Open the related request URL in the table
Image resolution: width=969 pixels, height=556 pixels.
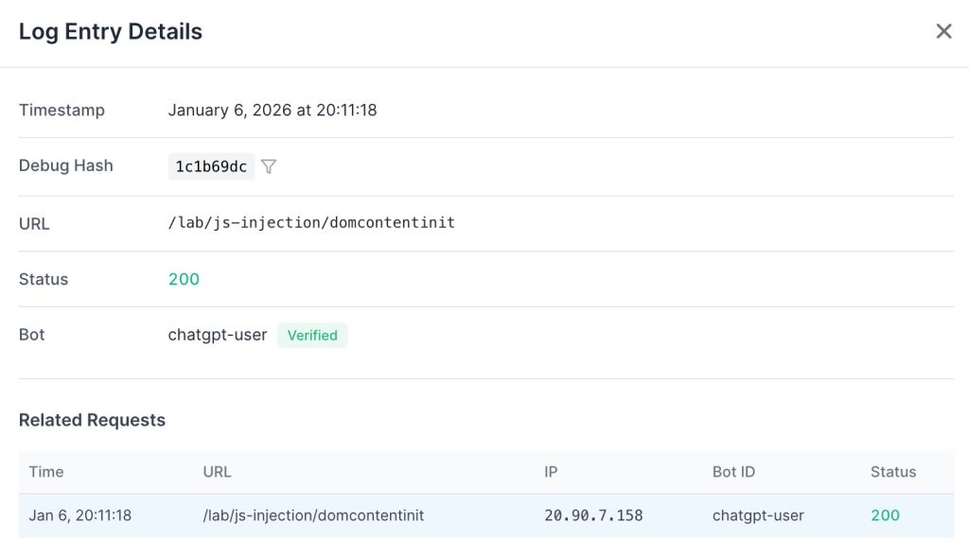point(313,515)
